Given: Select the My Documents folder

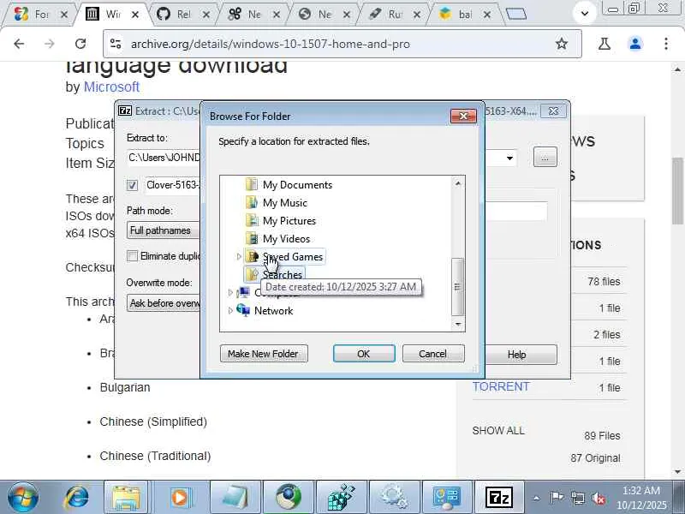Looking at the screenshot, I should (297, 185).
